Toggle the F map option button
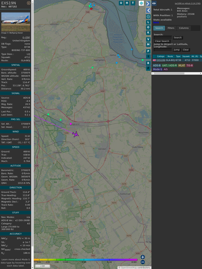Image resolution: width=202 pixels, height=269 pixels. [x=148, y=68]
